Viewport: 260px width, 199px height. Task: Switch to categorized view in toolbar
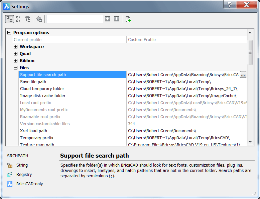[10, 19]
